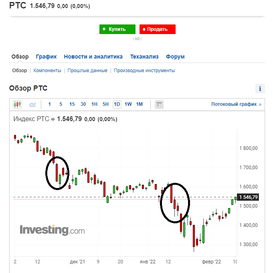273x273 pixels.
Task: Choose the 15 minute interval
Action: [72, 104]
